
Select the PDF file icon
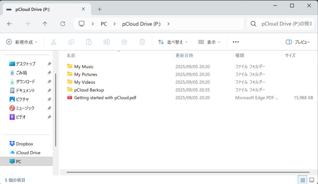tap(70, 97)
